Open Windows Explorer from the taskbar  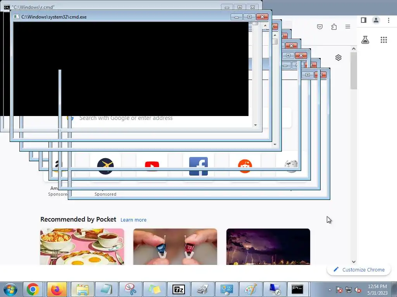tap(83, 289)
